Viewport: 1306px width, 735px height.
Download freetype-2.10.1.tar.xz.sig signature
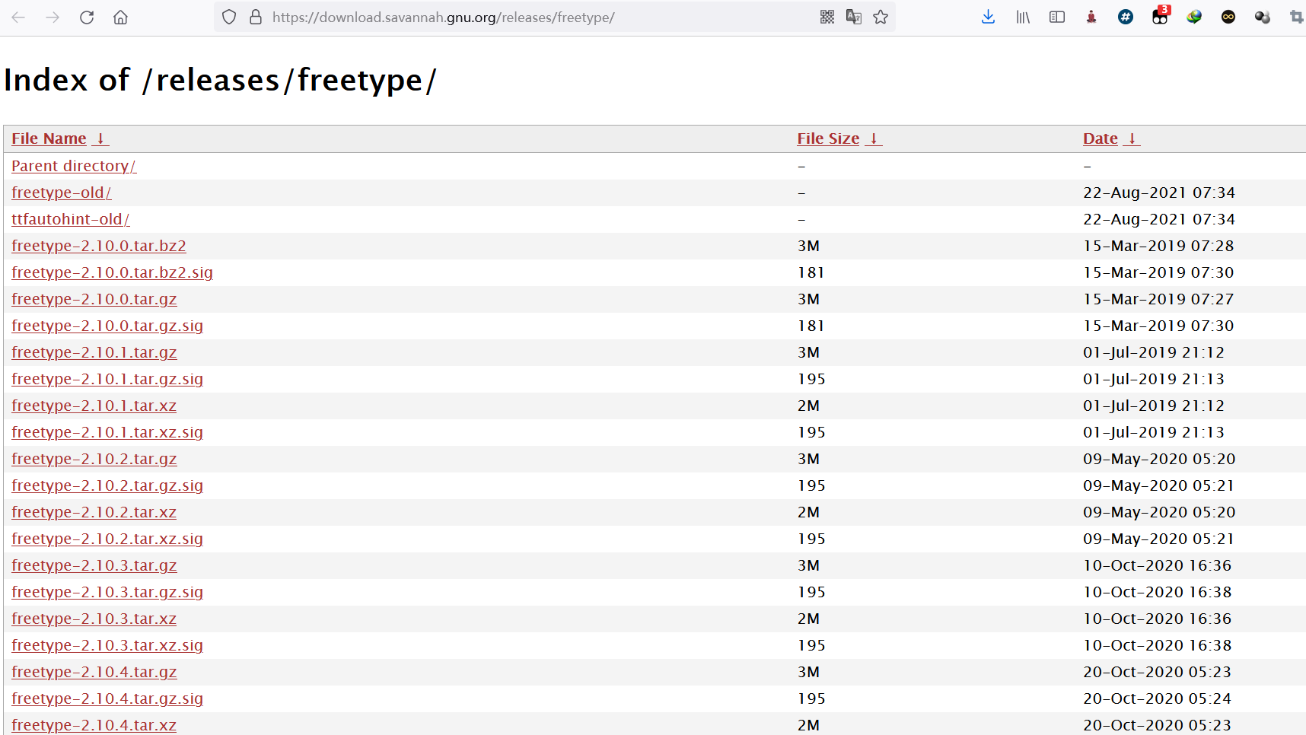107,432
